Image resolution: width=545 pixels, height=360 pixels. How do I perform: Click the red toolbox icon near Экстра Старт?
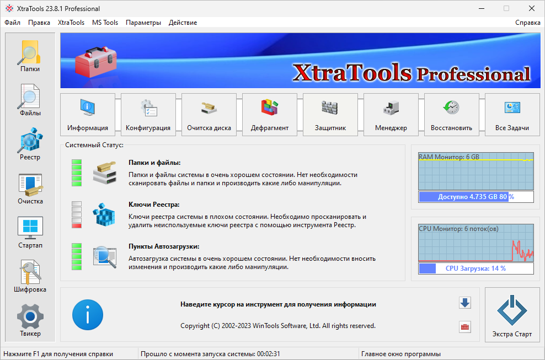click(x=464, y=327)
